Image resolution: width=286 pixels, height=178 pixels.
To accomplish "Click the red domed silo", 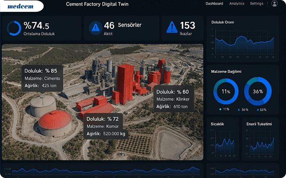I will coord(55,120).
